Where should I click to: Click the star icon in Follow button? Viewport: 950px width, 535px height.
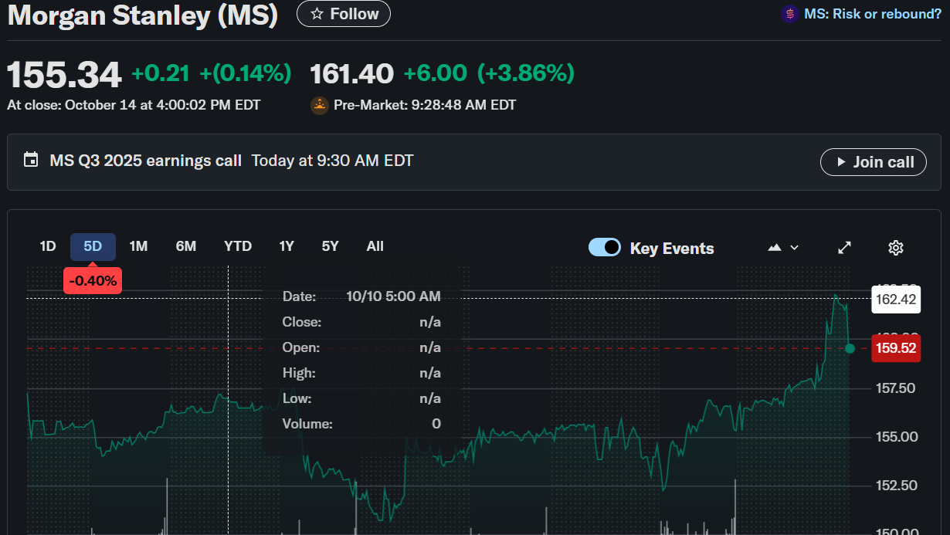click(x=317, y=14)
